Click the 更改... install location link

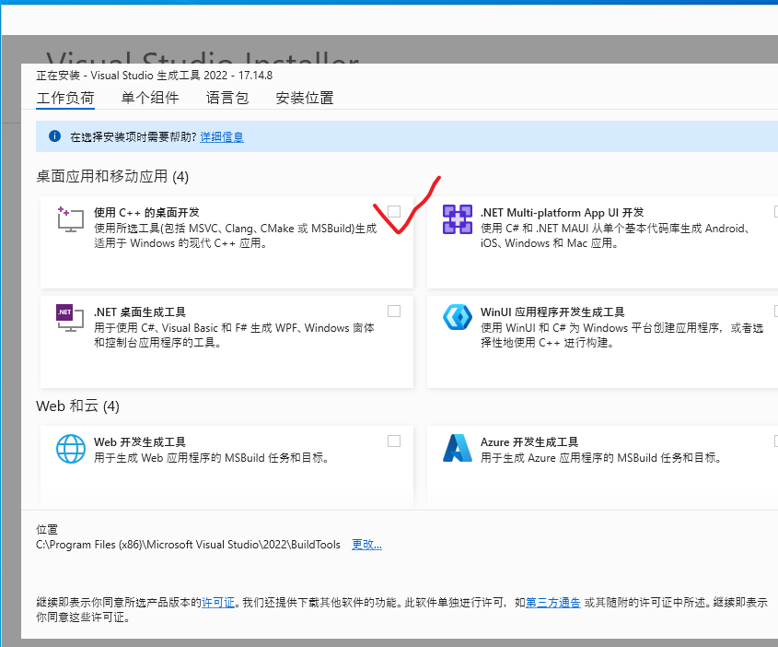click(366, 544)
